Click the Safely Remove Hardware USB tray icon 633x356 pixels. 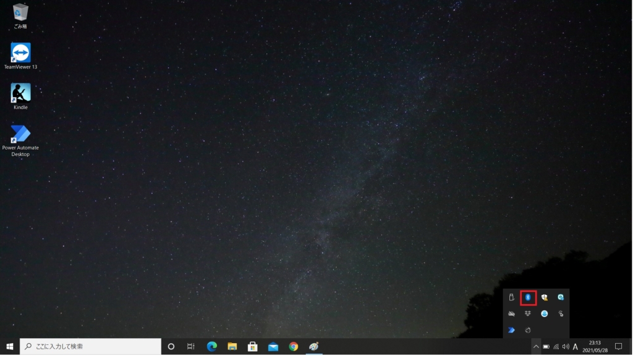point(511,297)
